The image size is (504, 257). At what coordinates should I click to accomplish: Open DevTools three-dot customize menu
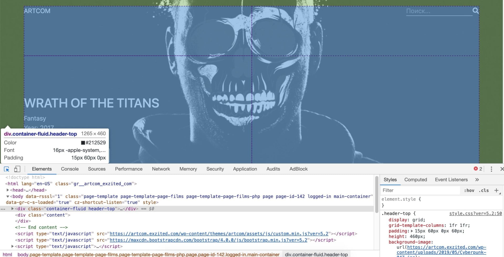[x=491, y=169]
